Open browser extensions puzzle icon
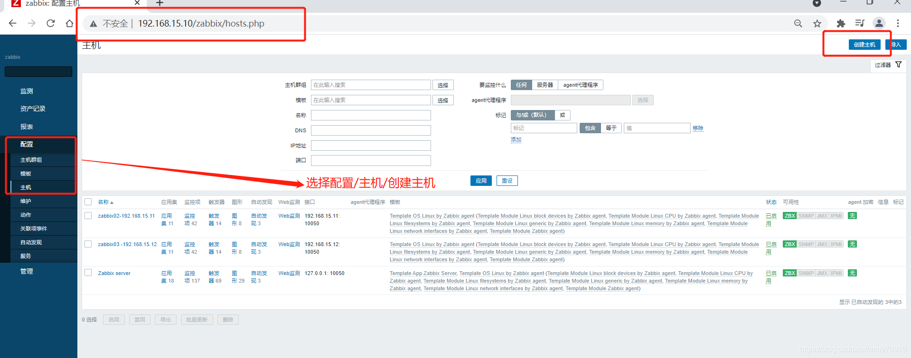Screen dimensions: 911x358 pyautogui.click(x=841, y=23)
